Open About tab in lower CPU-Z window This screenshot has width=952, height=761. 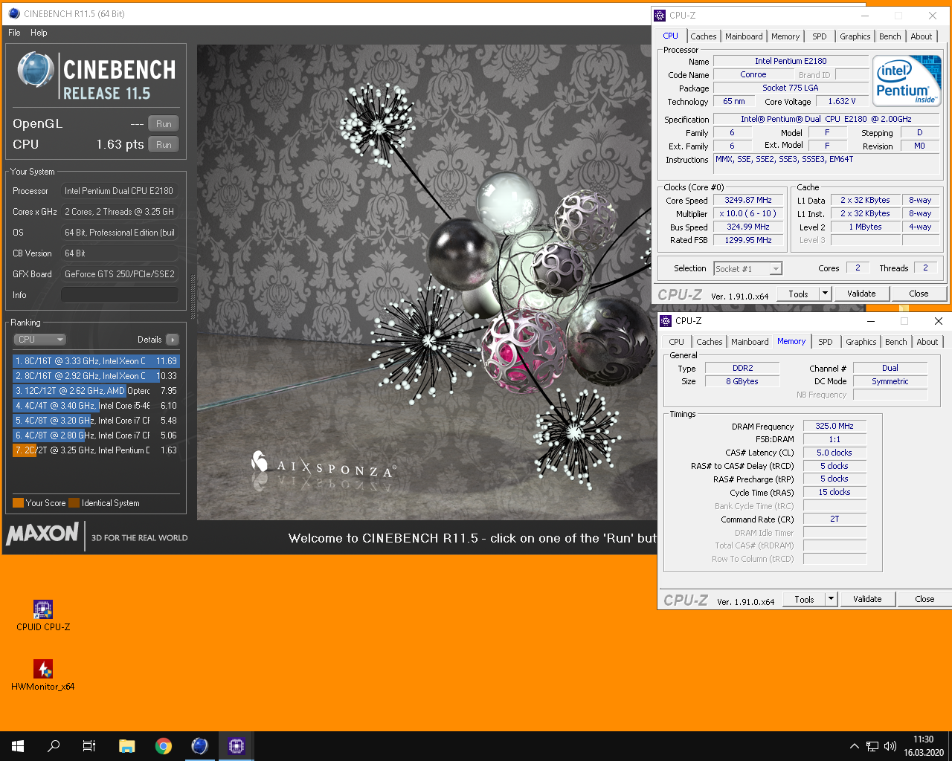coord(927,342)
